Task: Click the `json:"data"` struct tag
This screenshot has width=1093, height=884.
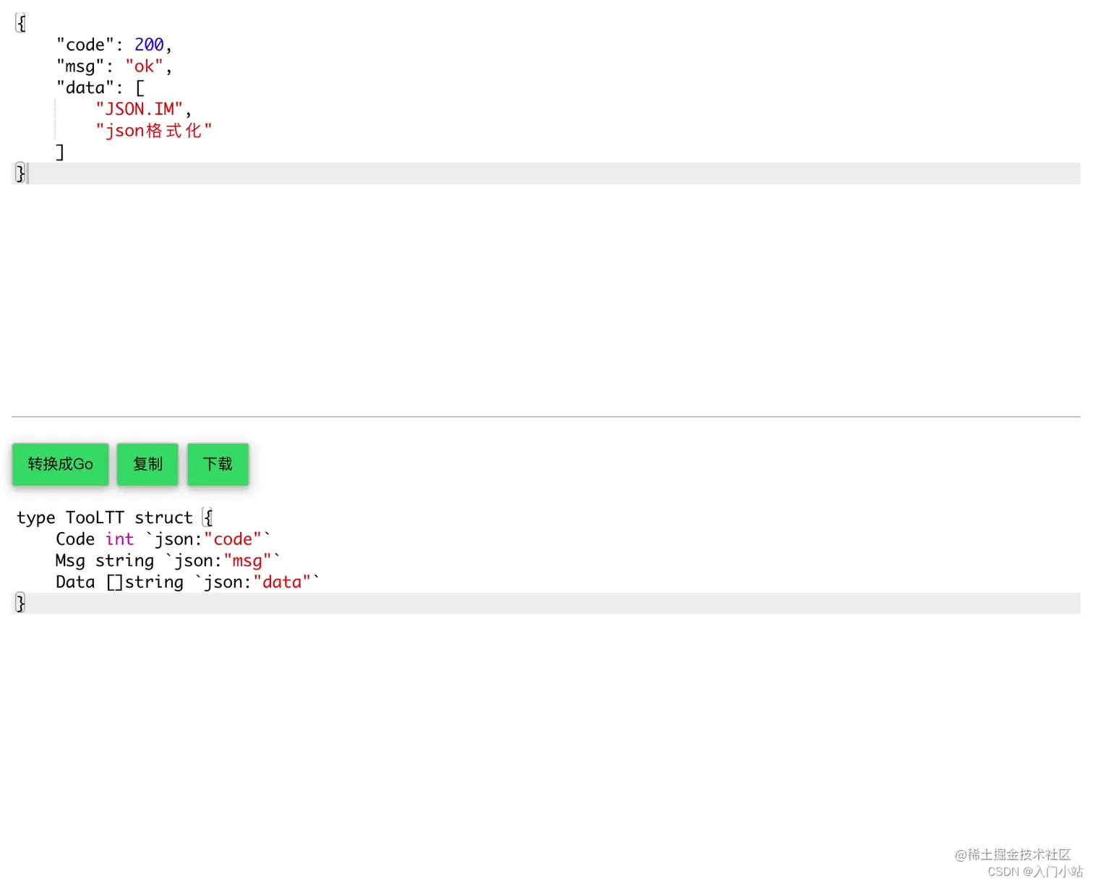Action: point(257,582)
